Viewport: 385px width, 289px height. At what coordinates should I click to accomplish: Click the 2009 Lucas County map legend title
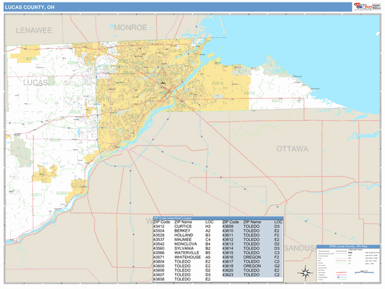coord(347,247)
